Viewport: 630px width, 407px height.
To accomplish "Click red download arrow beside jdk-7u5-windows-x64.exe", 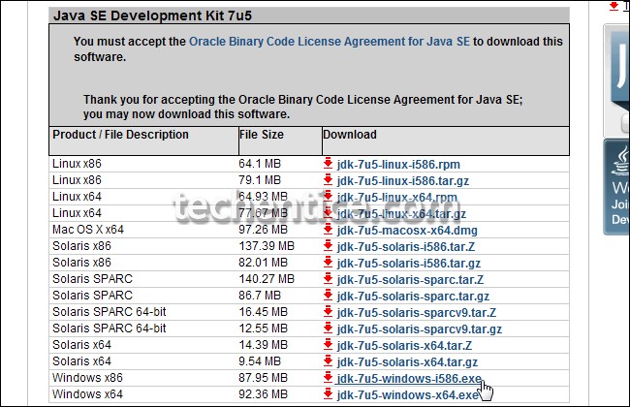I will (328, 393).
